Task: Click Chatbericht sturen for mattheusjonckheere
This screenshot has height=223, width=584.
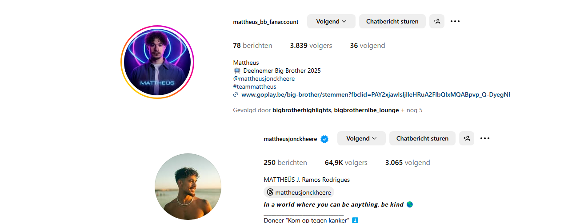Action: coord(422,138)
